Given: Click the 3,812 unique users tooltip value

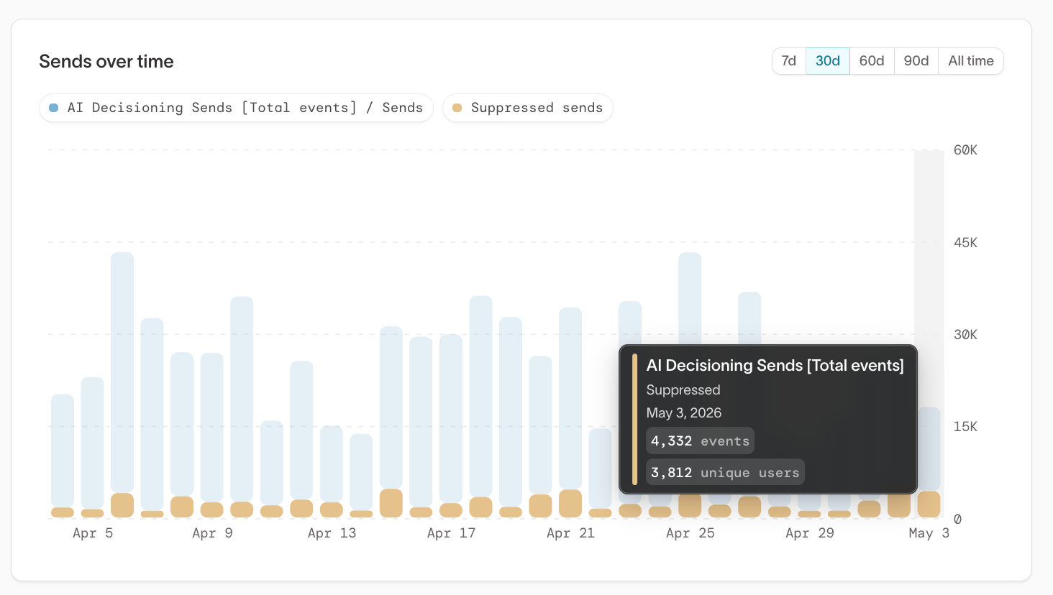Looking at the screenshot, I should [725, 472].
